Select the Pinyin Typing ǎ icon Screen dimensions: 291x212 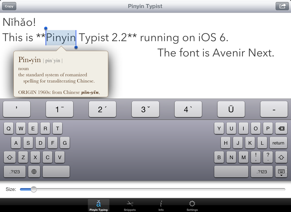point(98,205)
